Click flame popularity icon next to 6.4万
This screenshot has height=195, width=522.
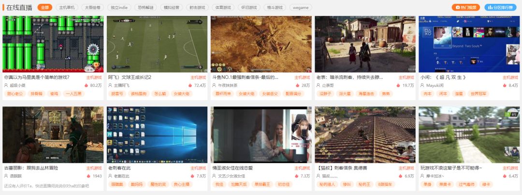point(505,176)
